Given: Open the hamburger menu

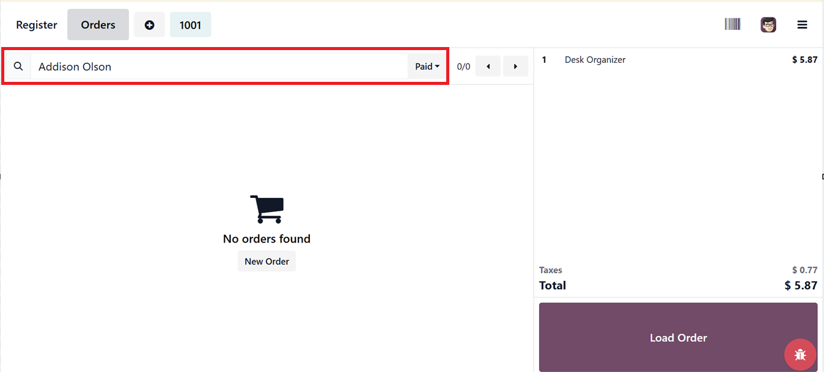Looking at the screenshot, I should 802,25.
